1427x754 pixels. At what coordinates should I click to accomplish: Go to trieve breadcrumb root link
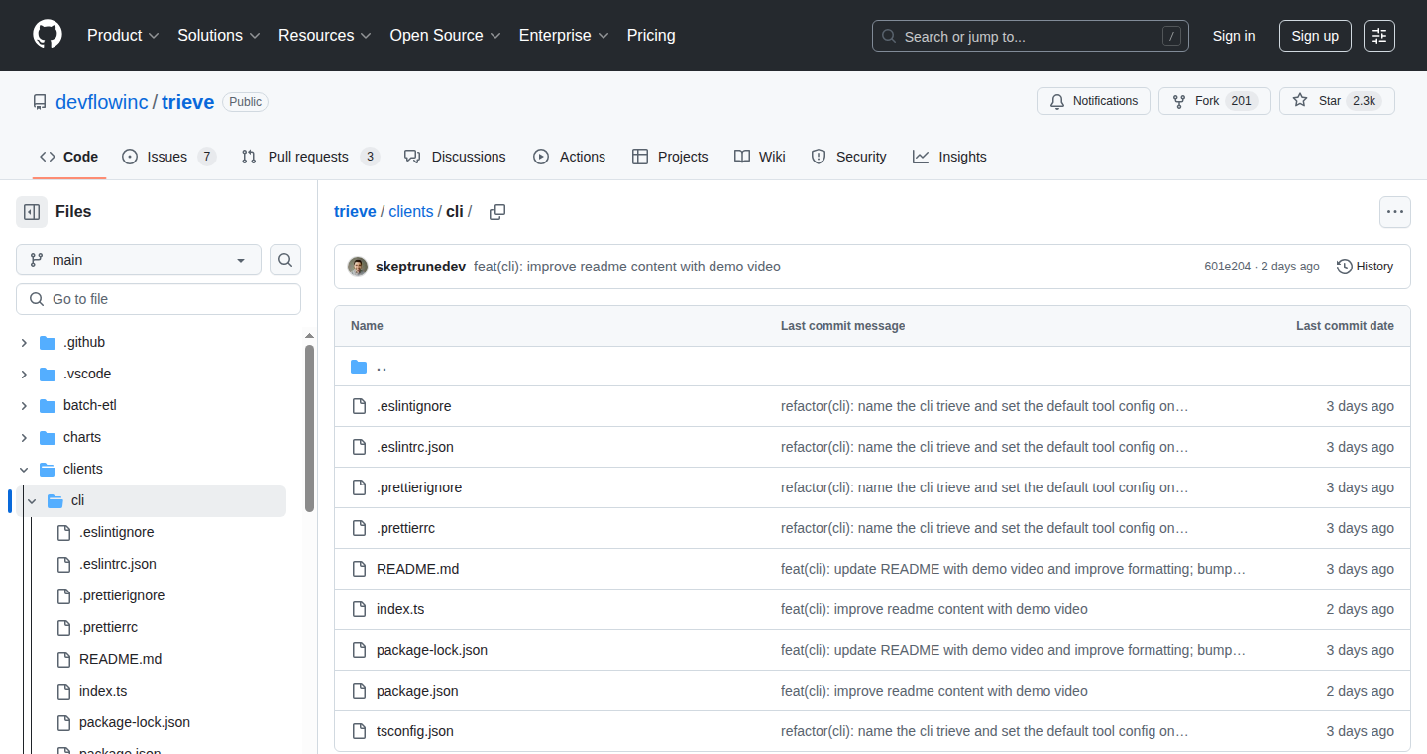pyautogui.click(x=355, y=212)
